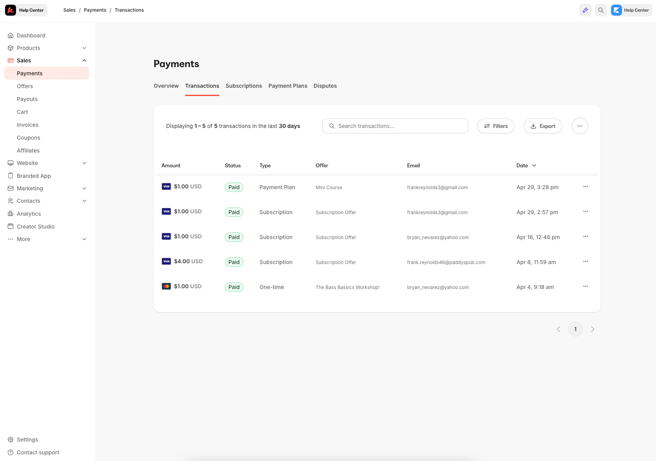Click the ellipsis options beside Export
This screenshot has height=461, width=656.
pyautogui.click(x=579, y=126)
